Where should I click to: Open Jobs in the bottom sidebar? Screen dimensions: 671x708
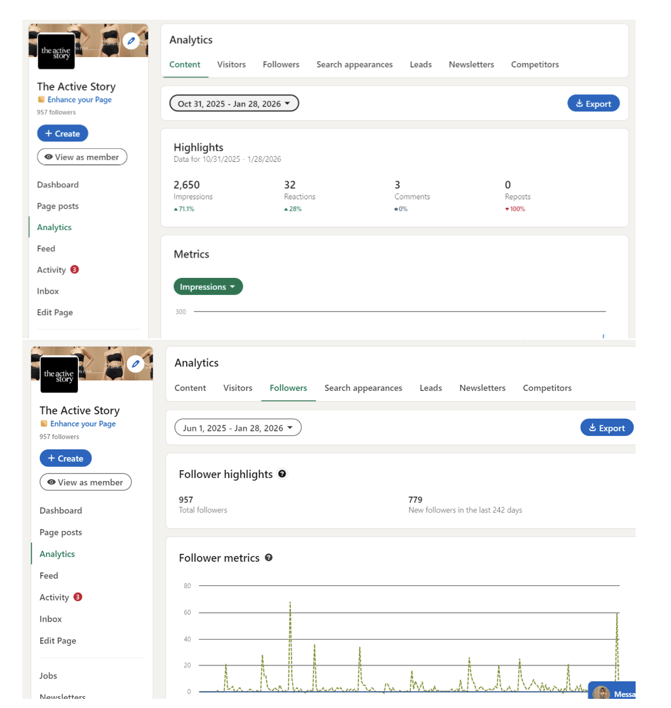(x=48, y=675)
